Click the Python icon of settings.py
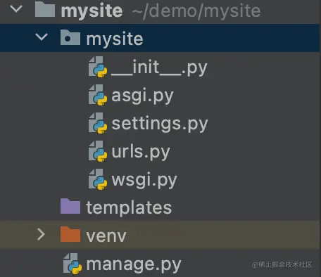 coord(98,123)
